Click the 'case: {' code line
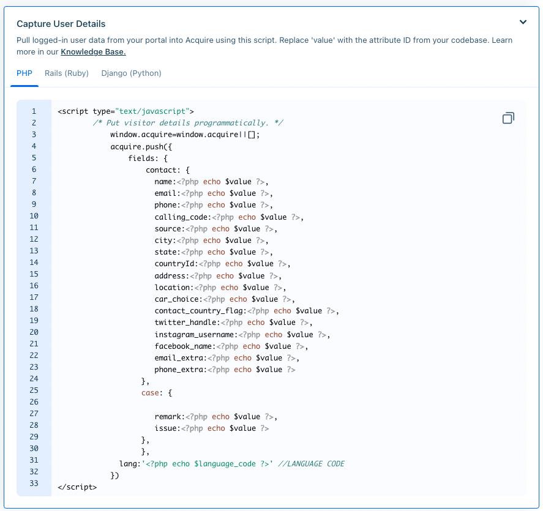543x511 pixels. pos(157,393)
